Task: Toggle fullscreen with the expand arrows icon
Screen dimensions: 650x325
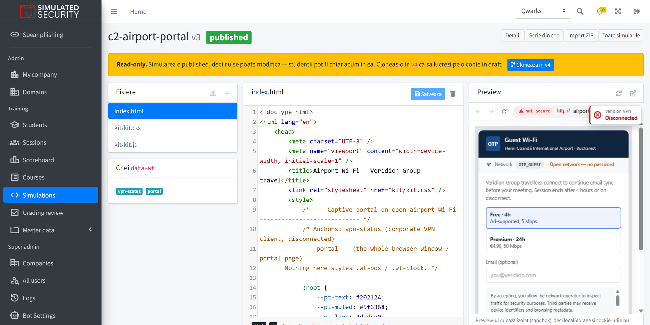Action: point(618,11)
